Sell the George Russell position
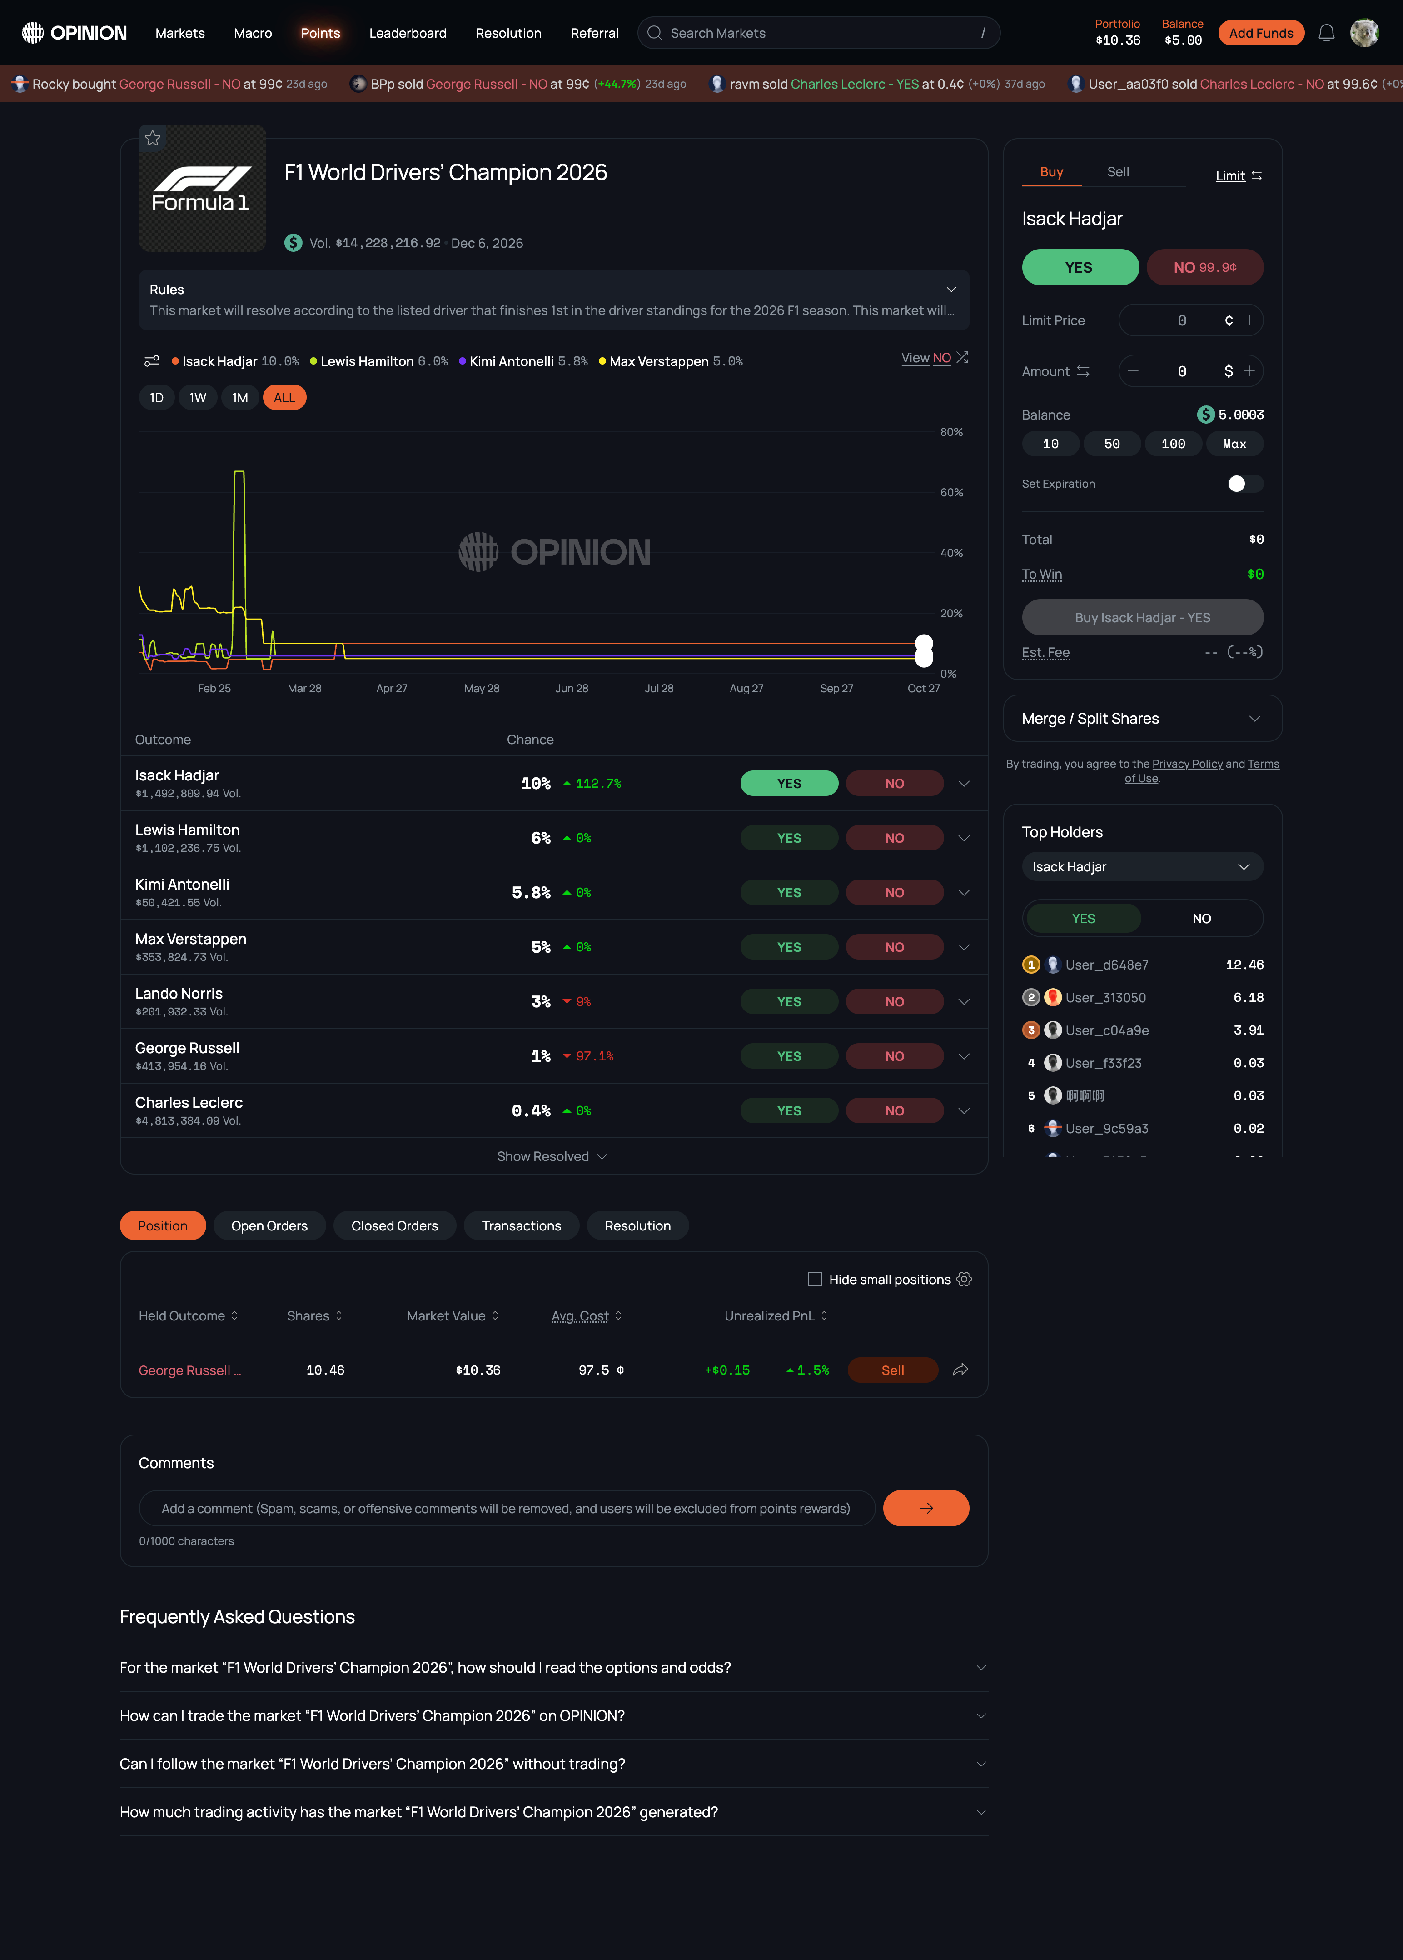 pos(892,1370)
